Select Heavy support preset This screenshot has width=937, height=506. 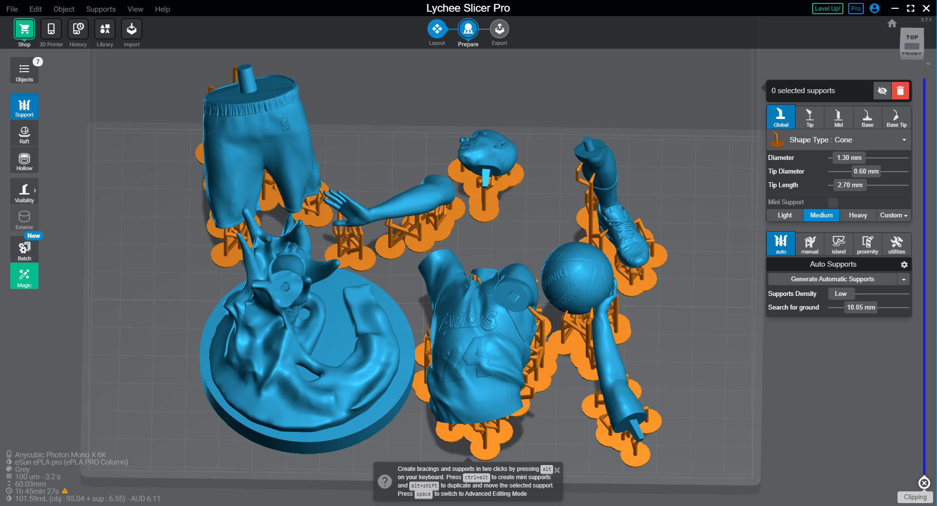click(x=858, y=215)
